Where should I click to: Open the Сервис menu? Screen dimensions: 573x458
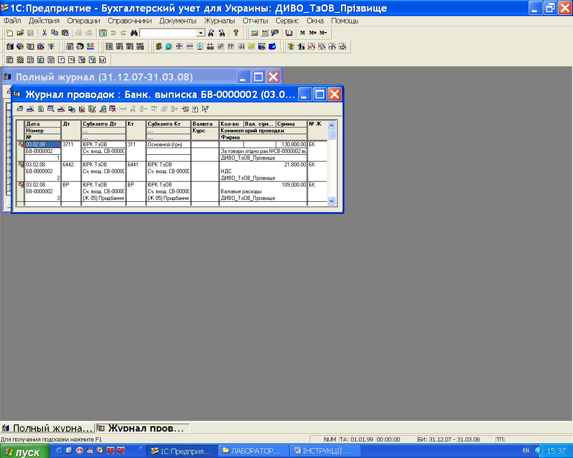point(287,21)
